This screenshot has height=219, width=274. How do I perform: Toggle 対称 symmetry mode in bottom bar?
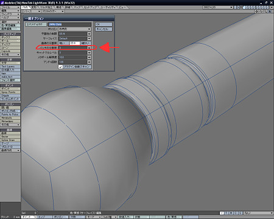pyautogui.click(x=77, y=217)
